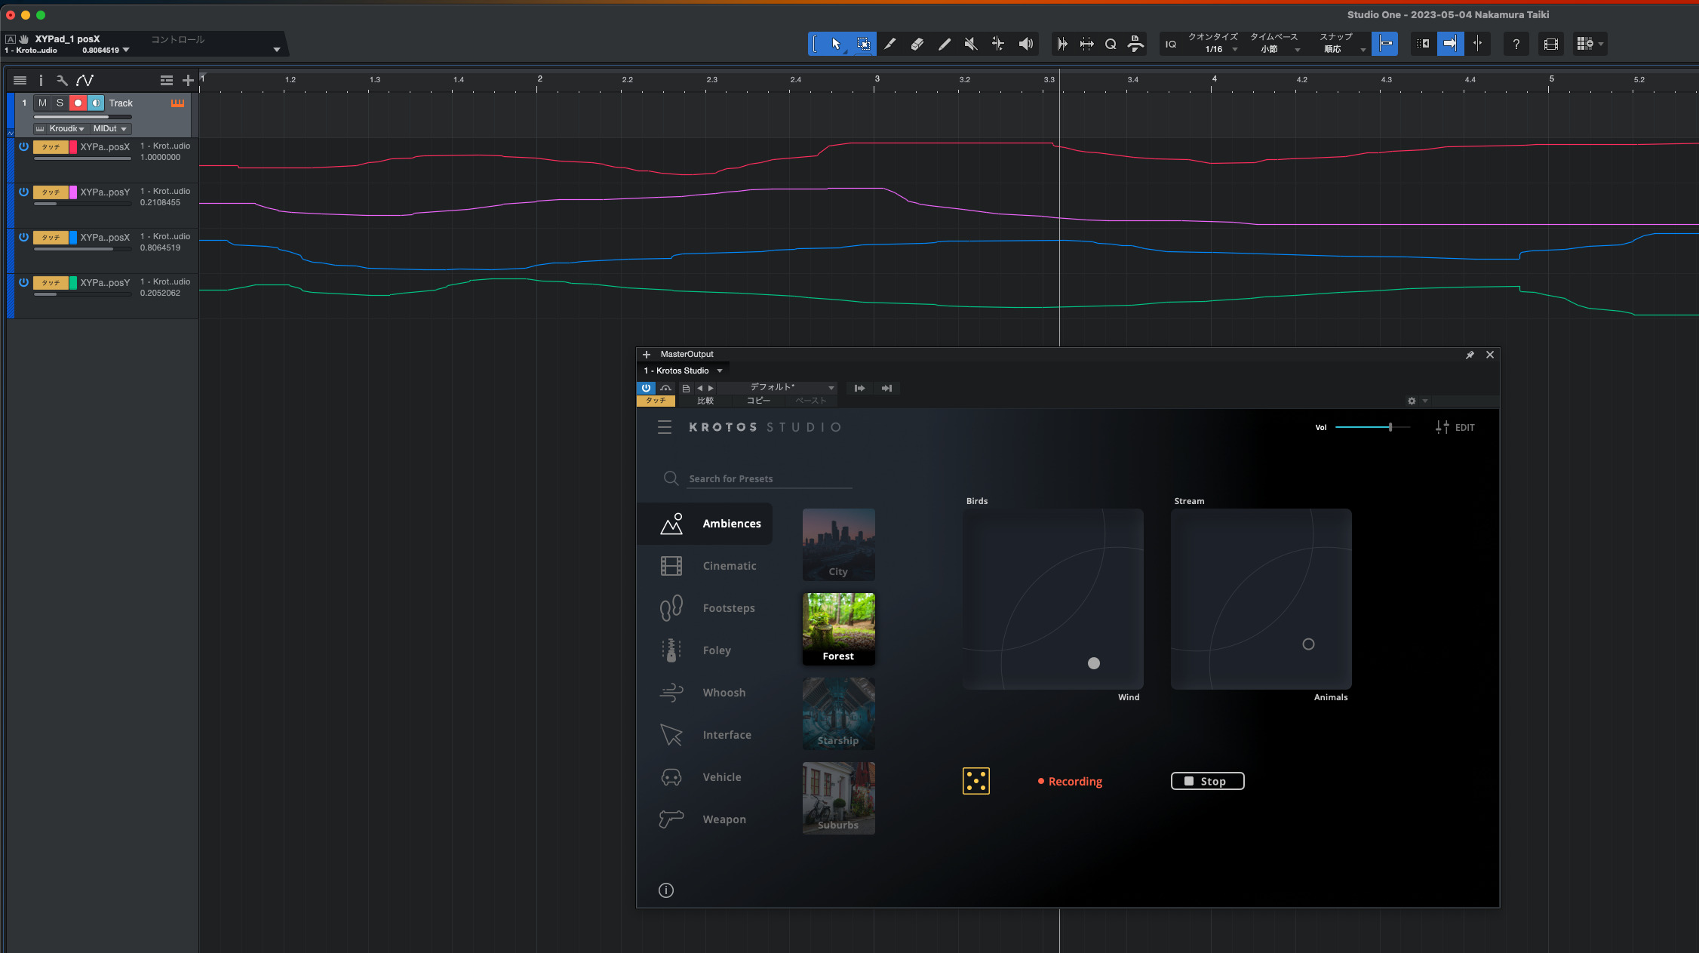Select the Paint (pencil) tool

pos(945,44)
